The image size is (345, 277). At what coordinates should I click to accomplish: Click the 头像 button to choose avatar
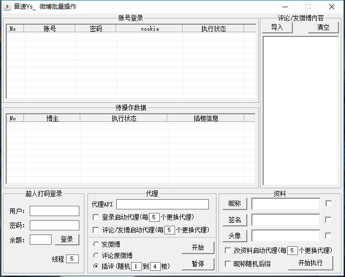pos(234,236)
